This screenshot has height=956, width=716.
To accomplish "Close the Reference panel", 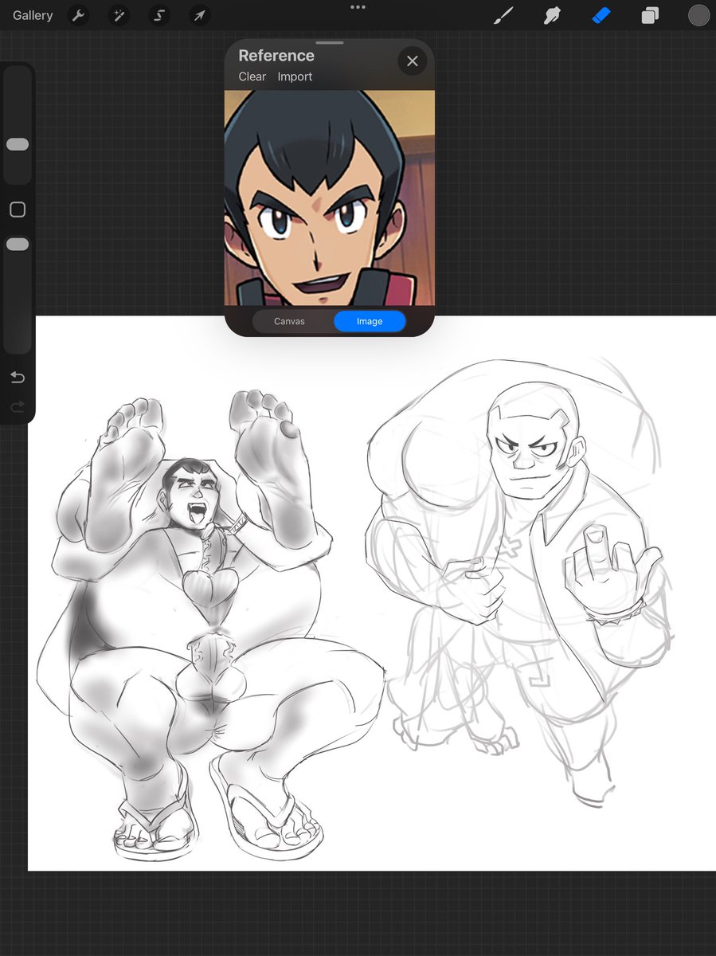I will click(412, 61).
